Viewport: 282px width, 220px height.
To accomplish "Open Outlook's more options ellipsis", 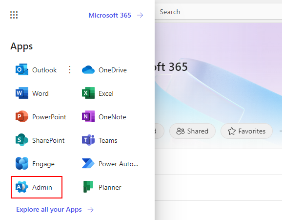I will tap(70, 70).
